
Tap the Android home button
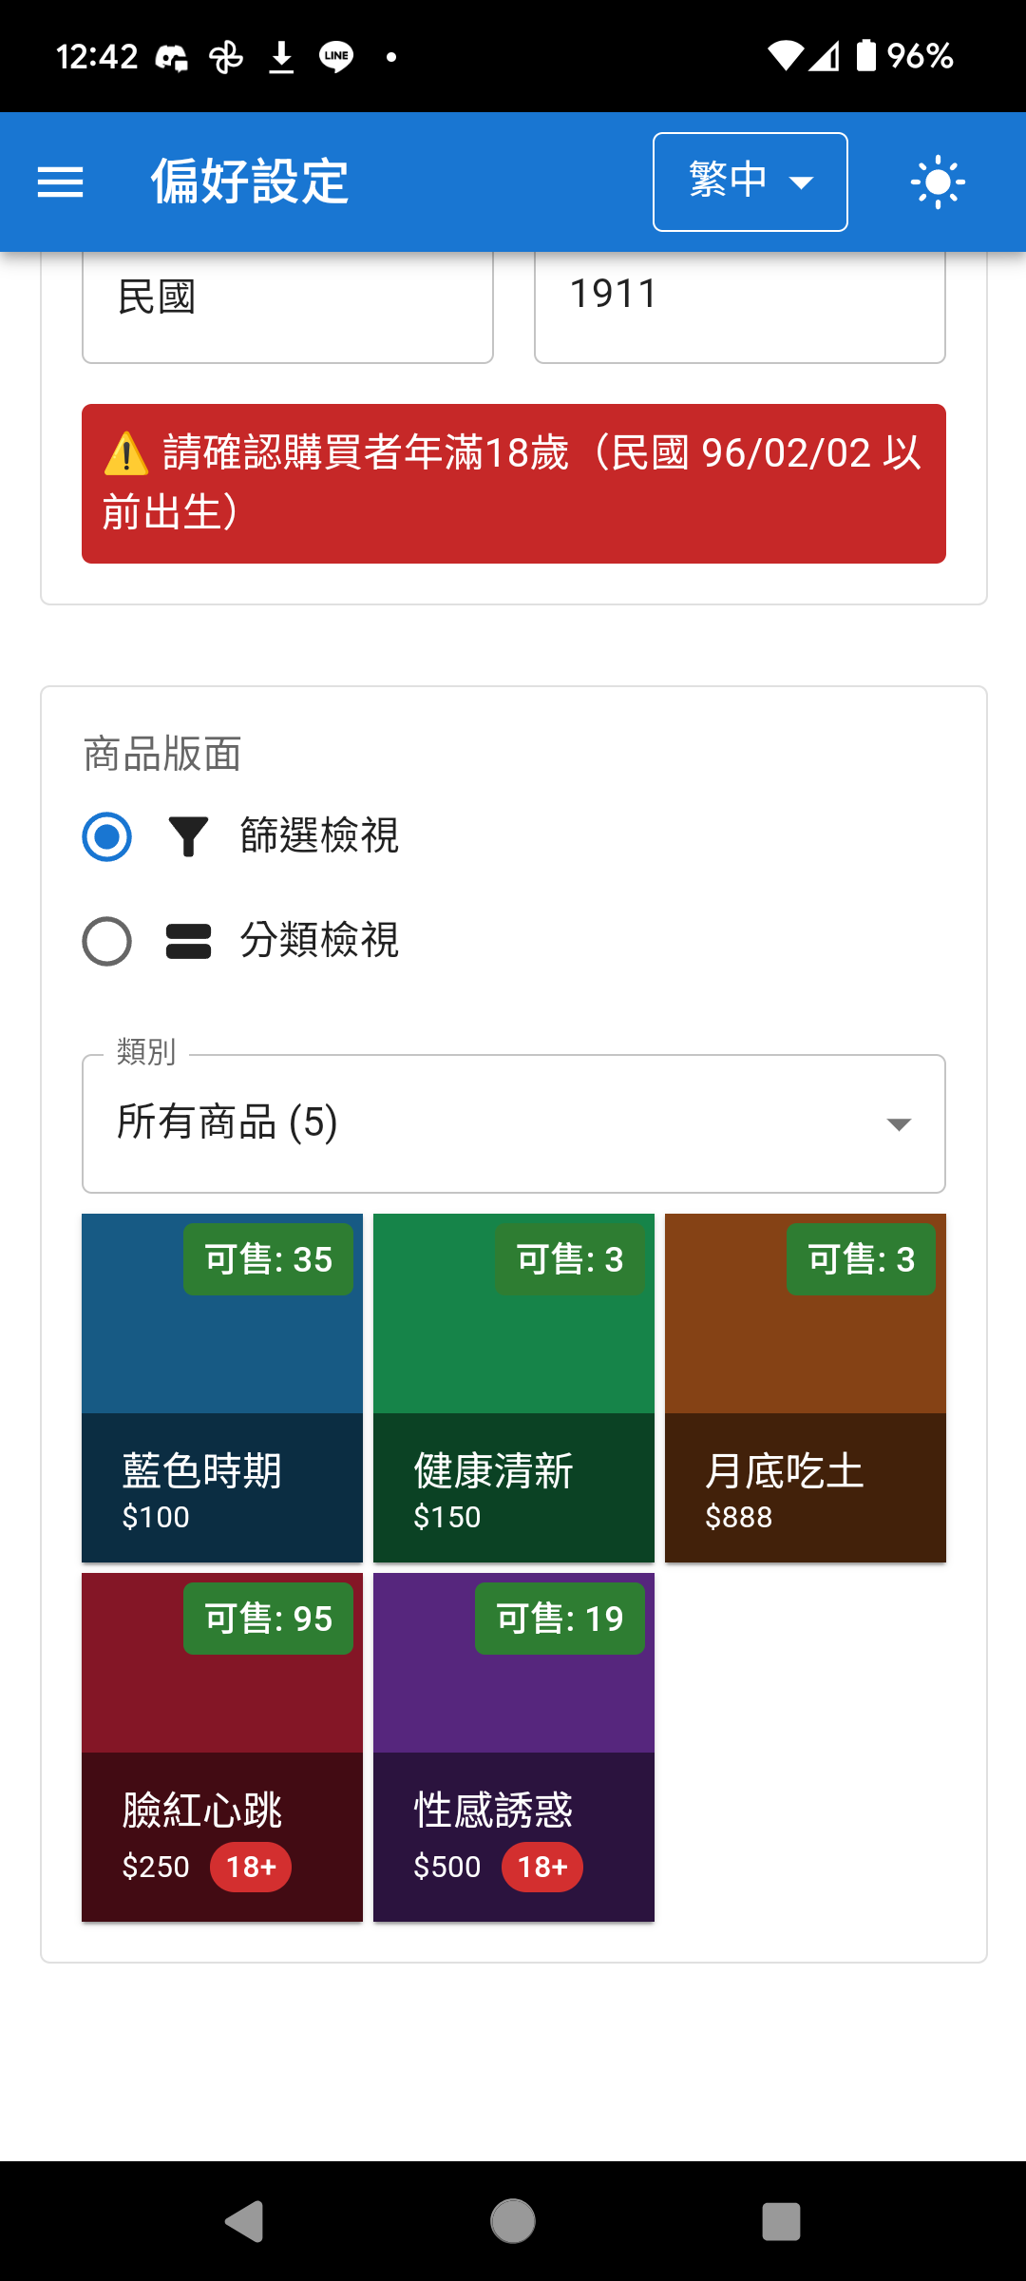(513, 2221)
